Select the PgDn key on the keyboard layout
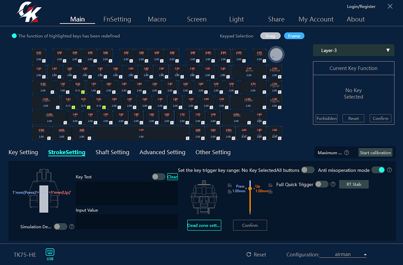 point(275,102)
